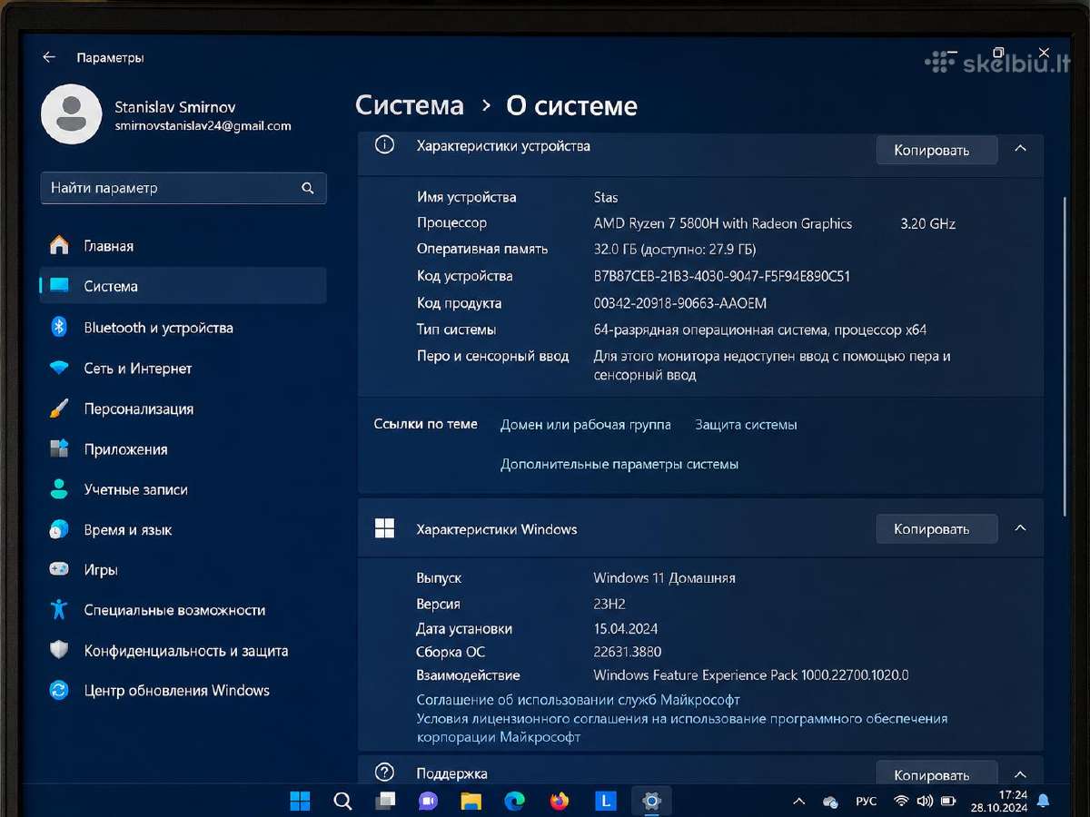Open the clock showing 17:24
This screenshot has height=817, width=1090.
tap(998, 801)
